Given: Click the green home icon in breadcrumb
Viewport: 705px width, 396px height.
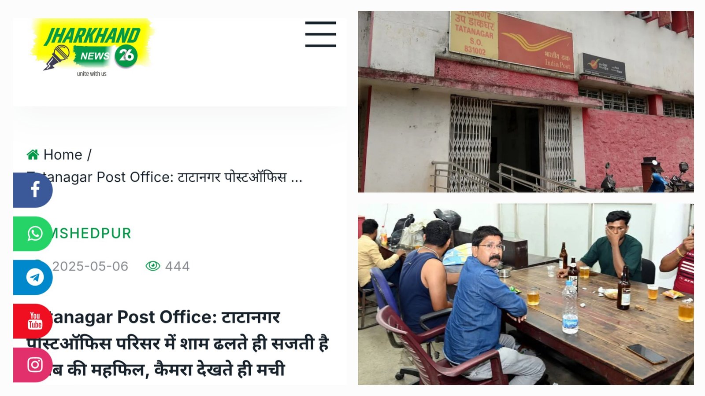Looking at the screenshot, I should (33, 154).
